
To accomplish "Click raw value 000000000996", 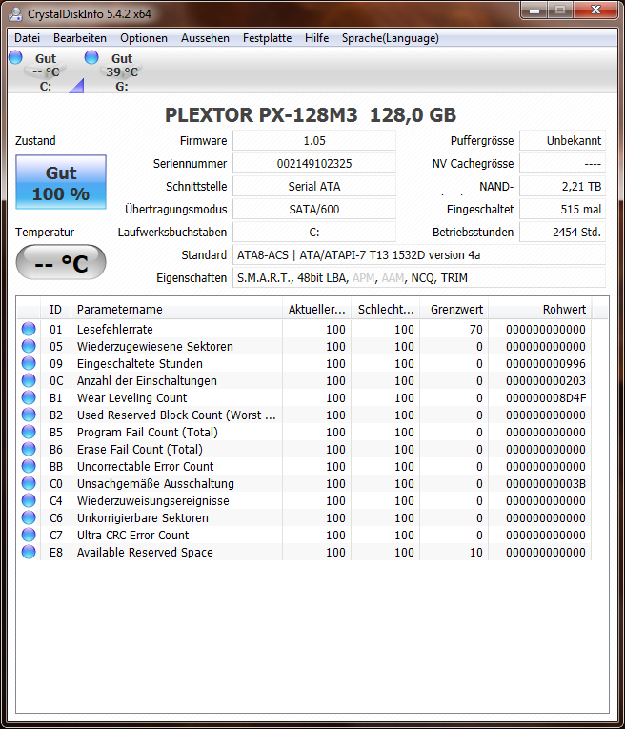I will click(x=546, y=364).
